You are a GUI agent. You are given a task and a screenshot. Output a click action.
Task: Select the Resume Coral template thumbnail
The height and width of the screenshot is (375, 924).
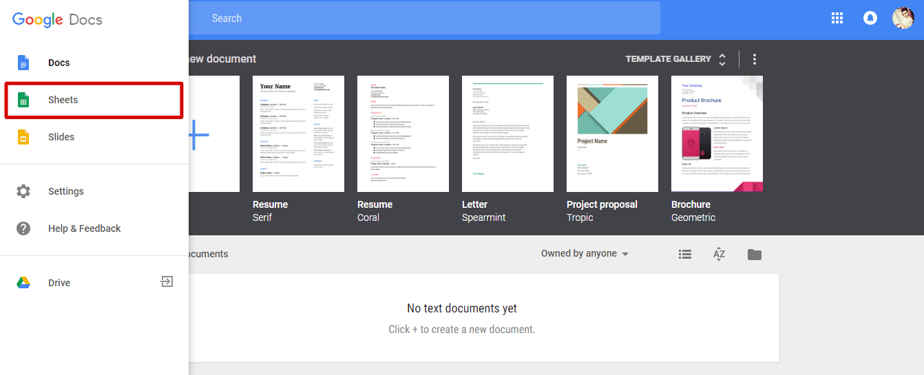(403, 133)
